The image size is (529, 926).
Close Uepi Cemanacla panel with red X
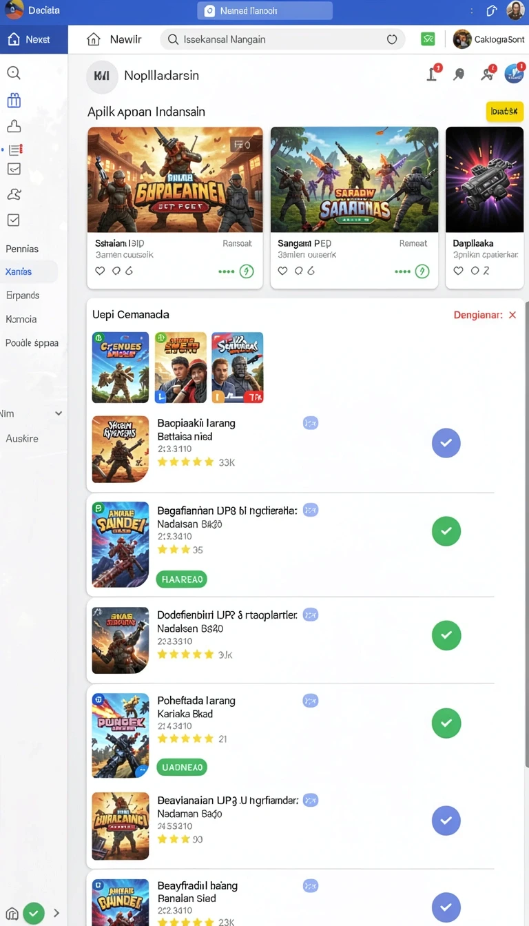pos(512,315)
